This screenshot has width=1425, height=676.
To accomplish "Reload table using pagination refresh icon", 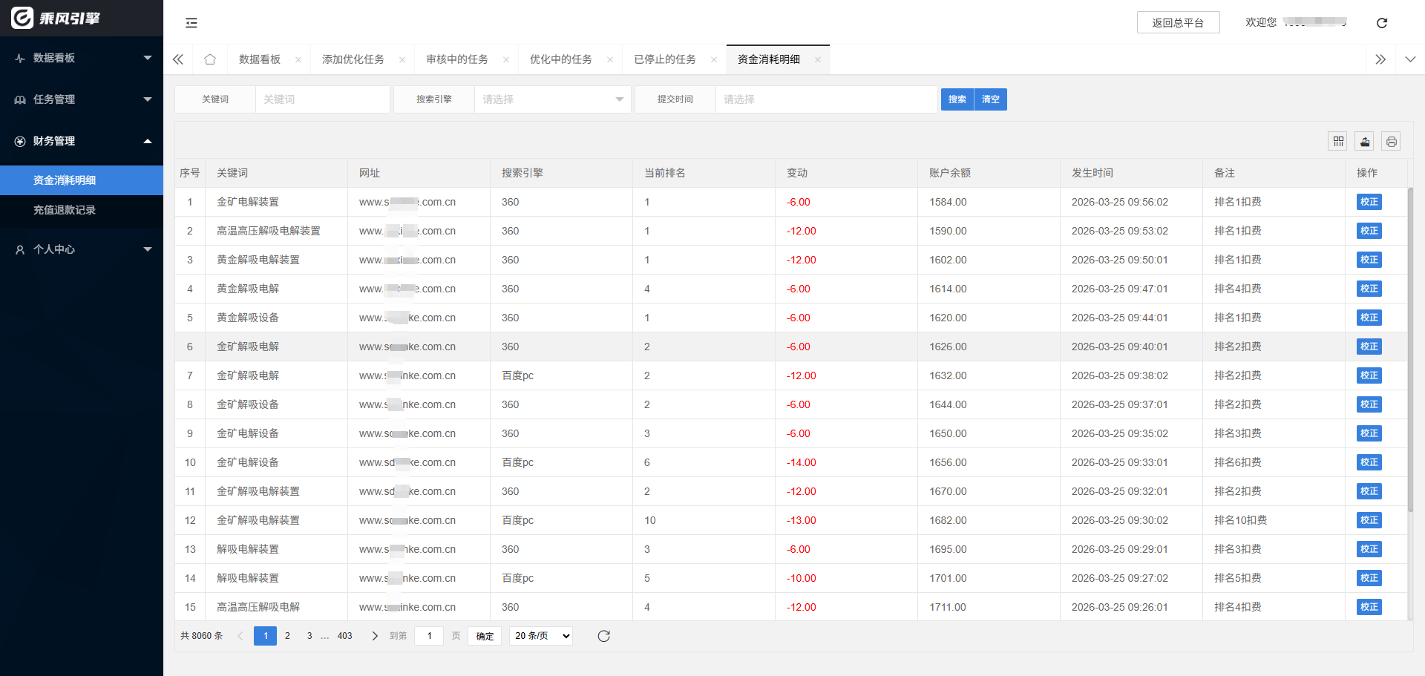I will (603, 636).
